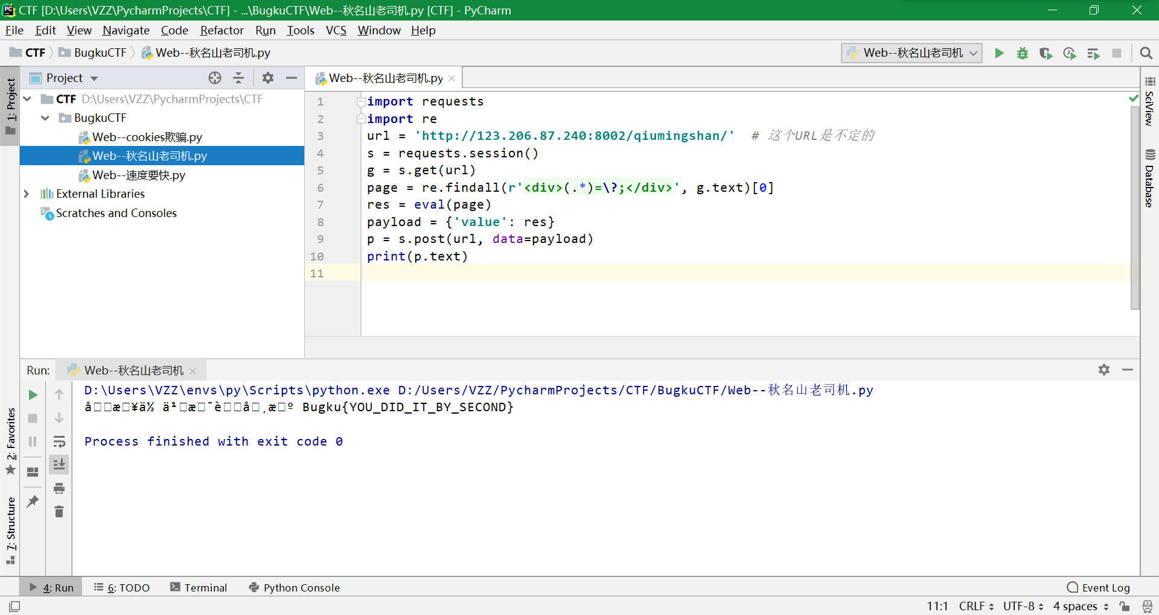Click the inspection profile face icon
This screenshot has height=615, width=1159.
1147,606
